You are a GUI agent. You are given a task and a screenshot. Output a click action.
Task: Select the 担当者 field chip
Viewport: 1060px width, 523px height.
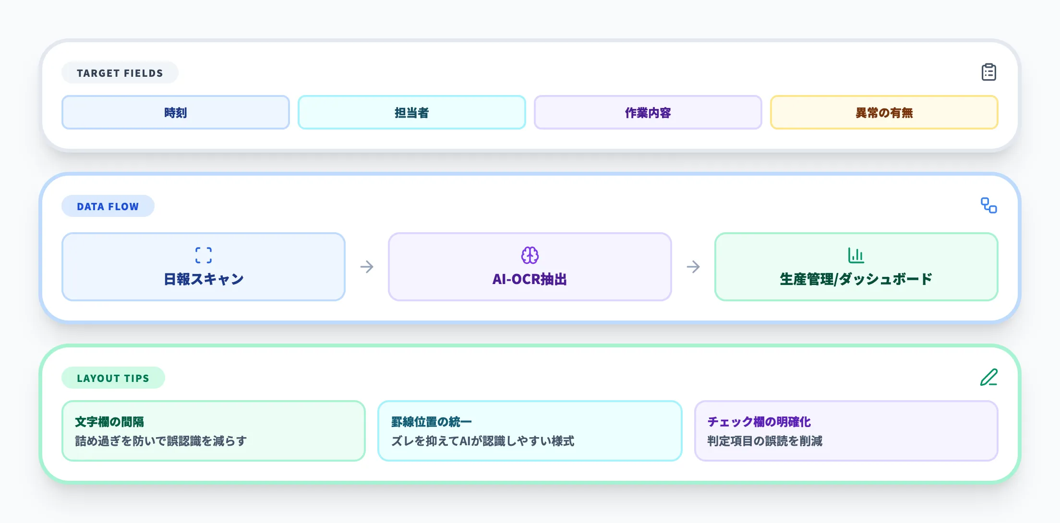coord(411,113)
